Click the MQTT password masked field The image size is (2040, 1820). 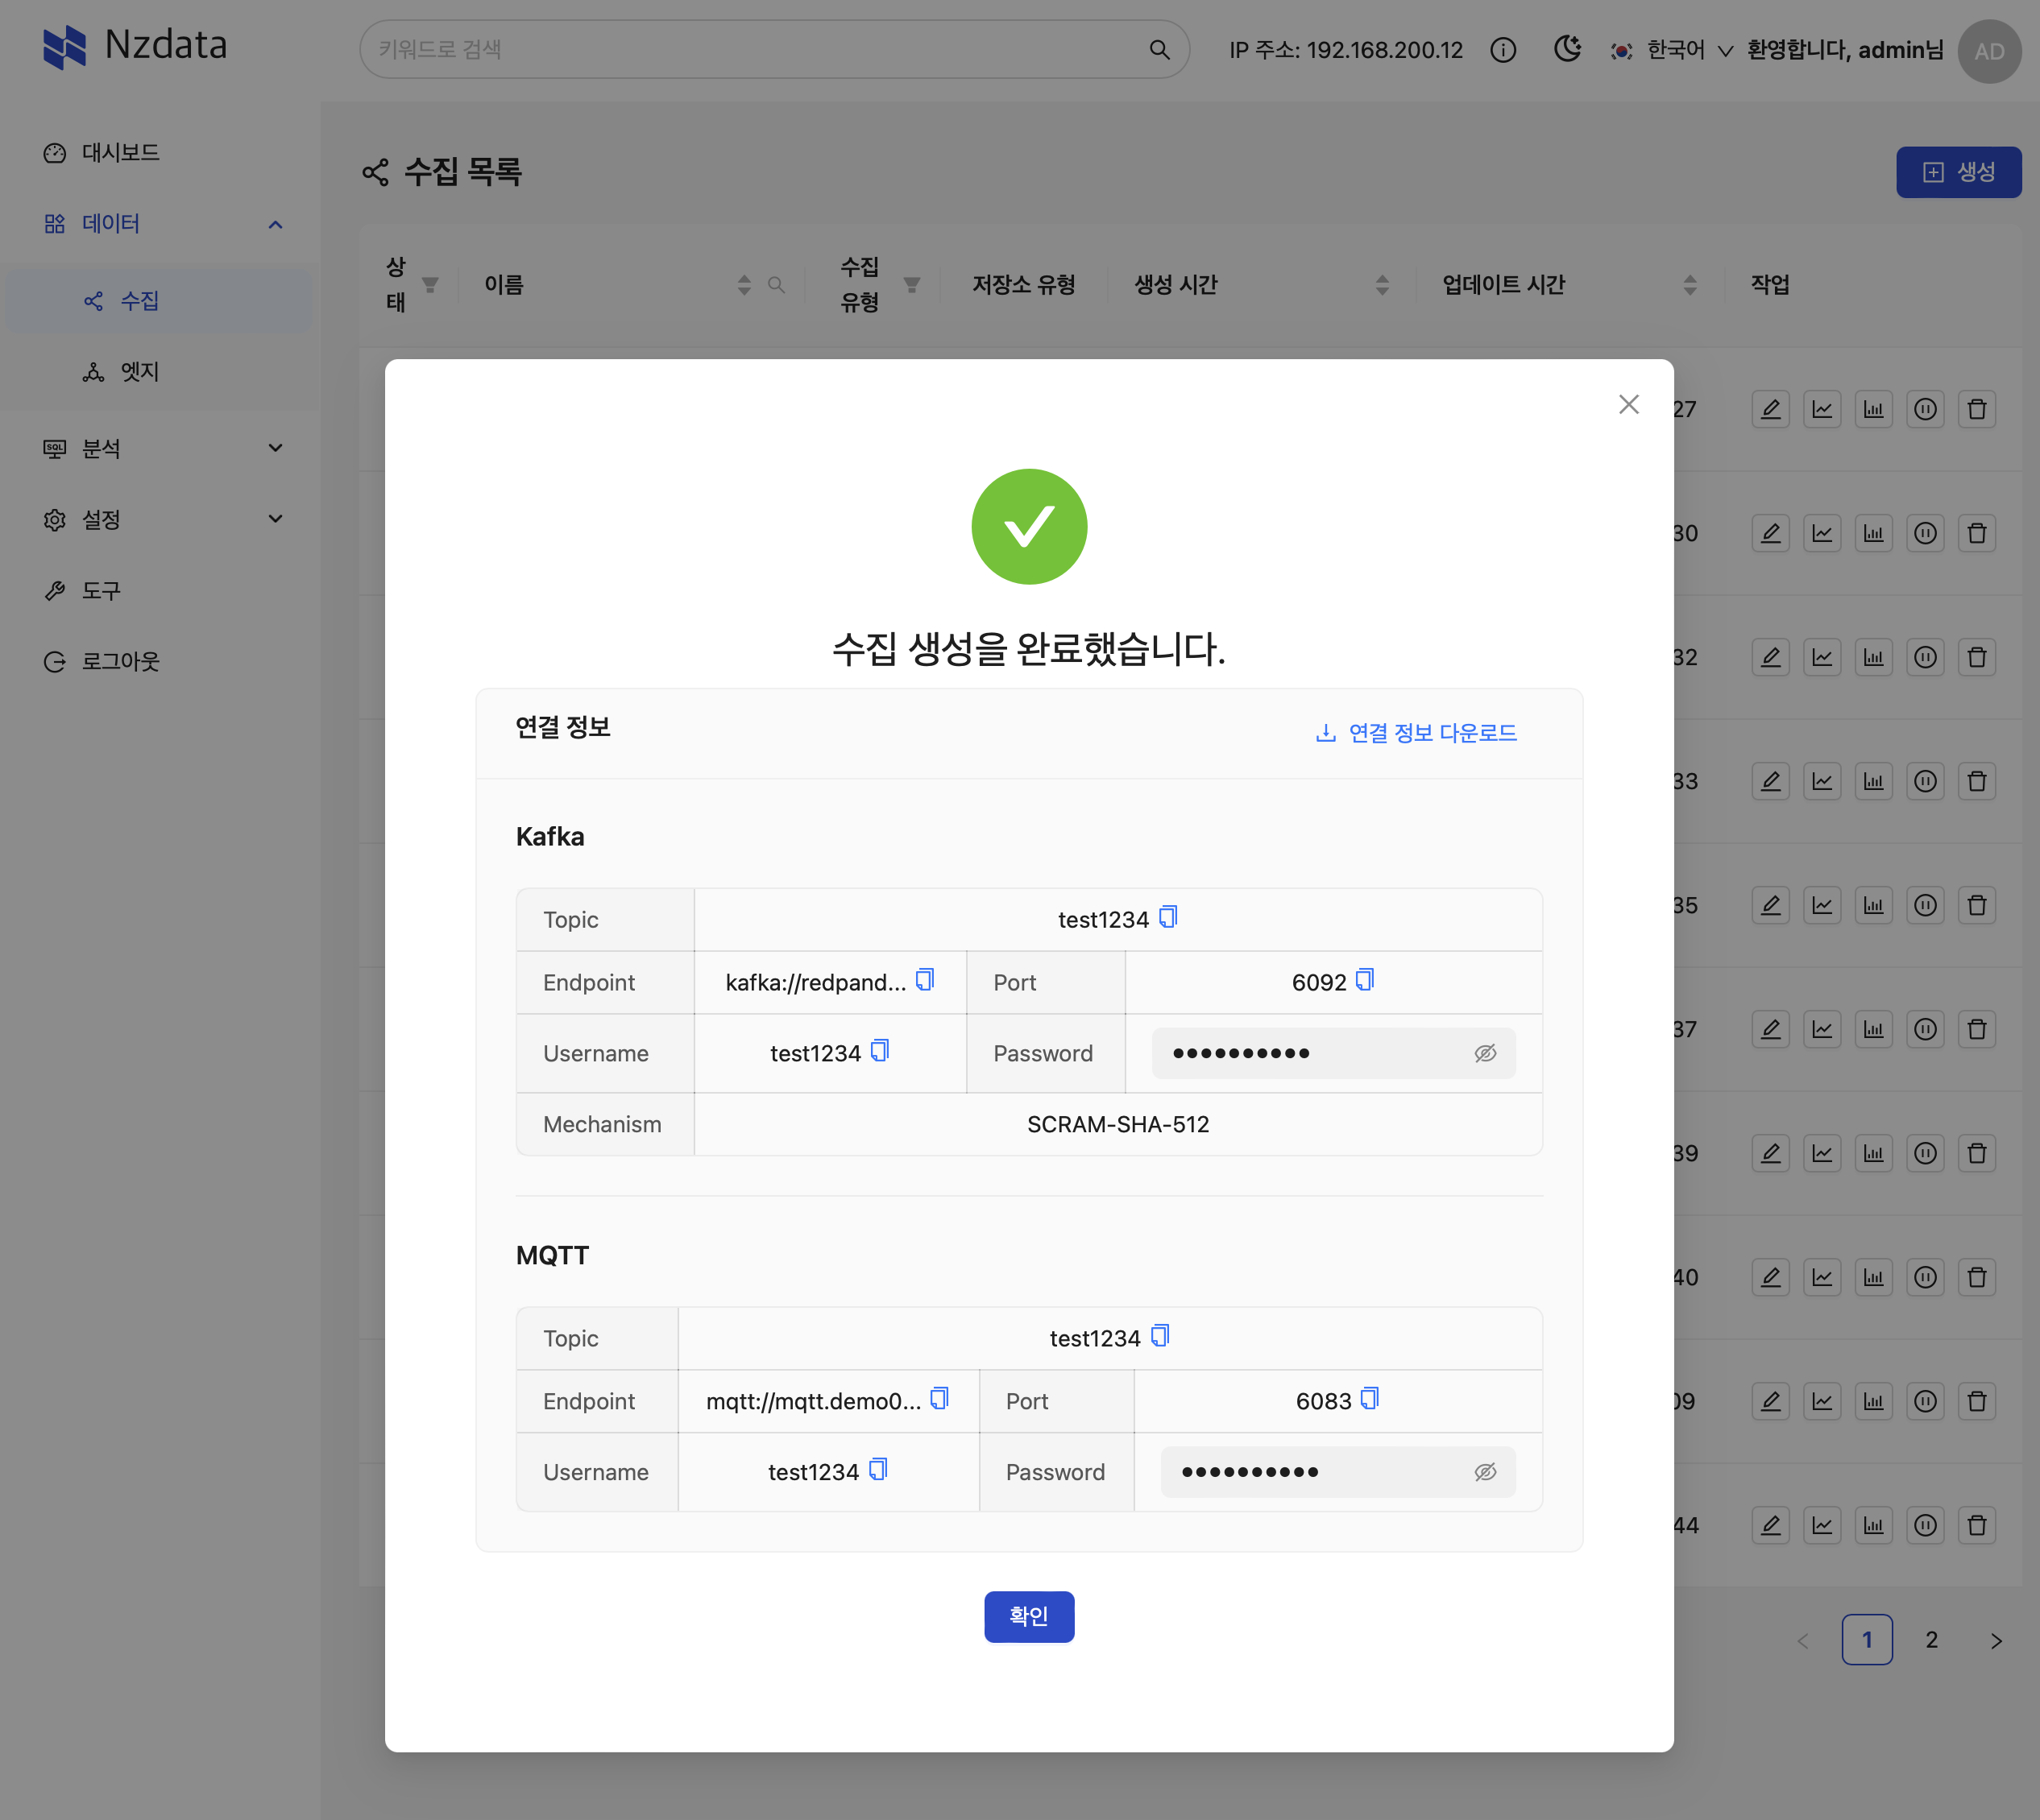coord(1337,1472)
